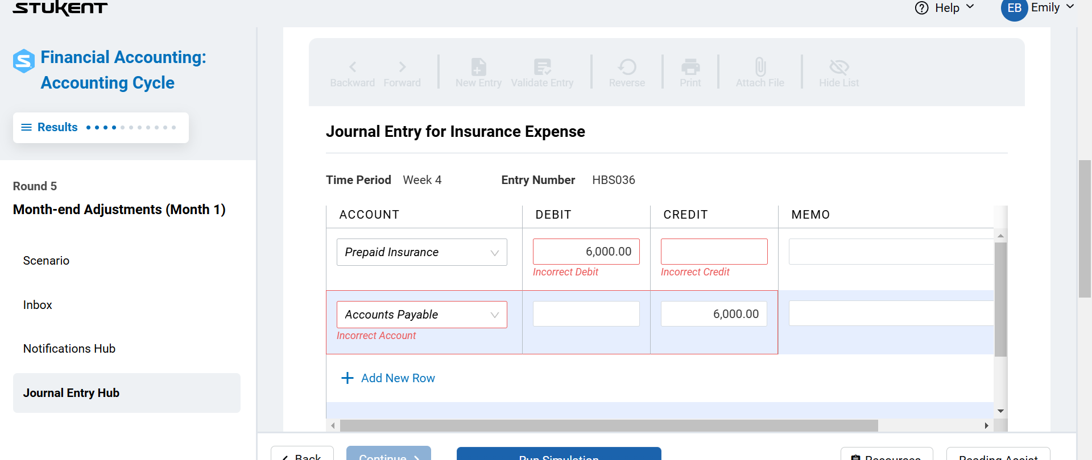
Task: Open the Prepaid Insurance account dropdown
Action: tap(422, 252)
